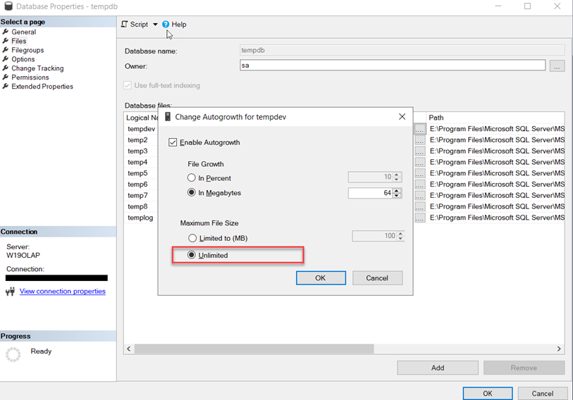Click the wrench icon beside Filegroups
573x400 pixels.
[x=6, y=50]
